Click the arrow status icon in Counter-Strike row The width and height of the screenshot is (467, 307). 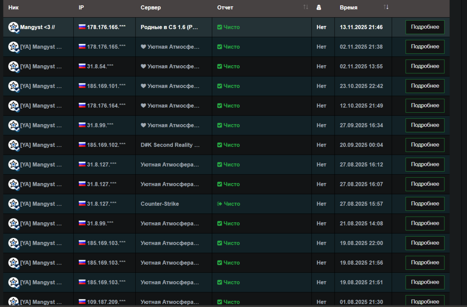[x=219, y=204]
